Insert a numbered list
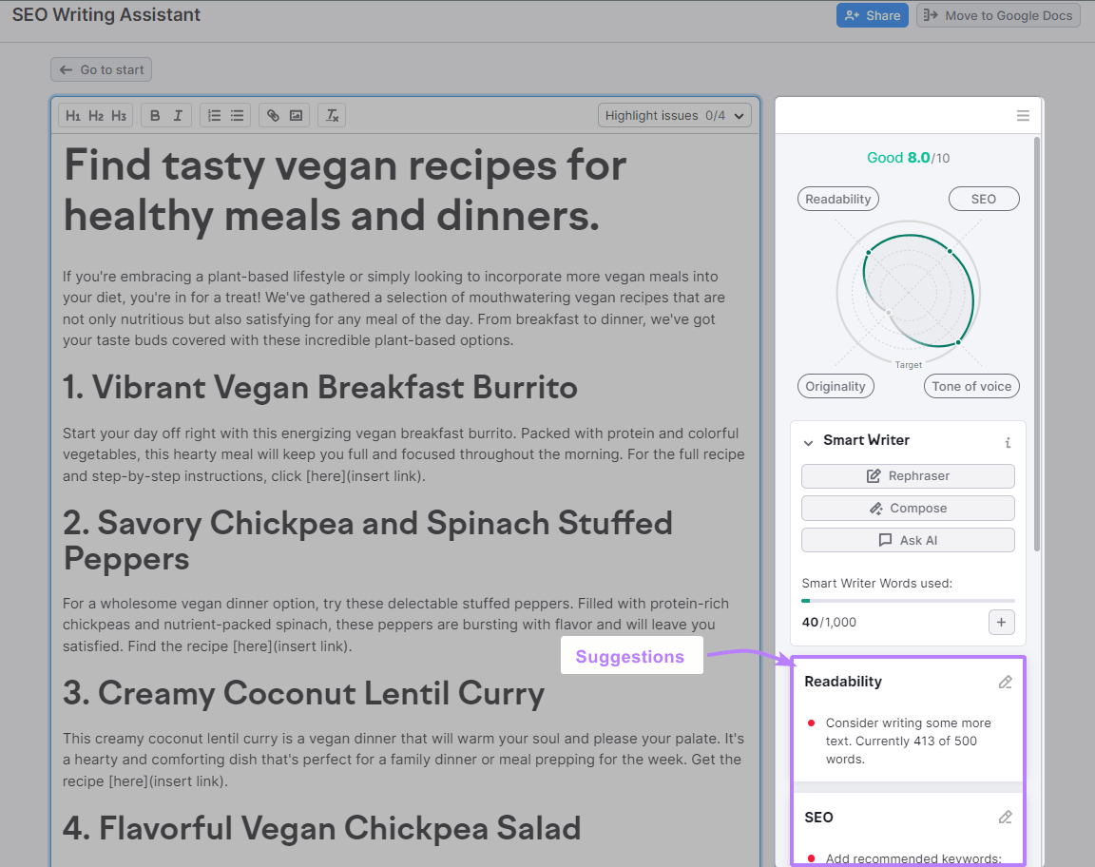The image size is (1095, 867). (214, 115)
